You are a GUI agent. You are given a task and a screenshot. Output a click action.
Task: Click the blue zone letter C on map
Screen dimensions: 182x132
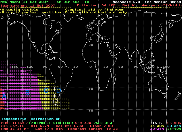46,90
